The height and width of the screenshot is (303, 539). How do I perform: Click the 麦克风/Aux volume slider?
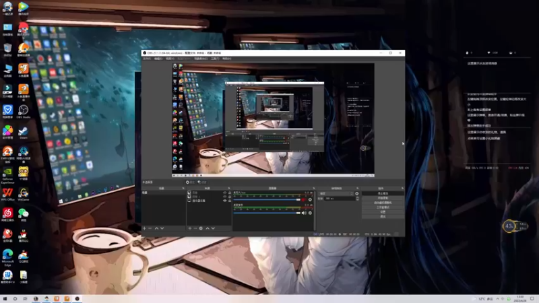[x=267, y=199]
